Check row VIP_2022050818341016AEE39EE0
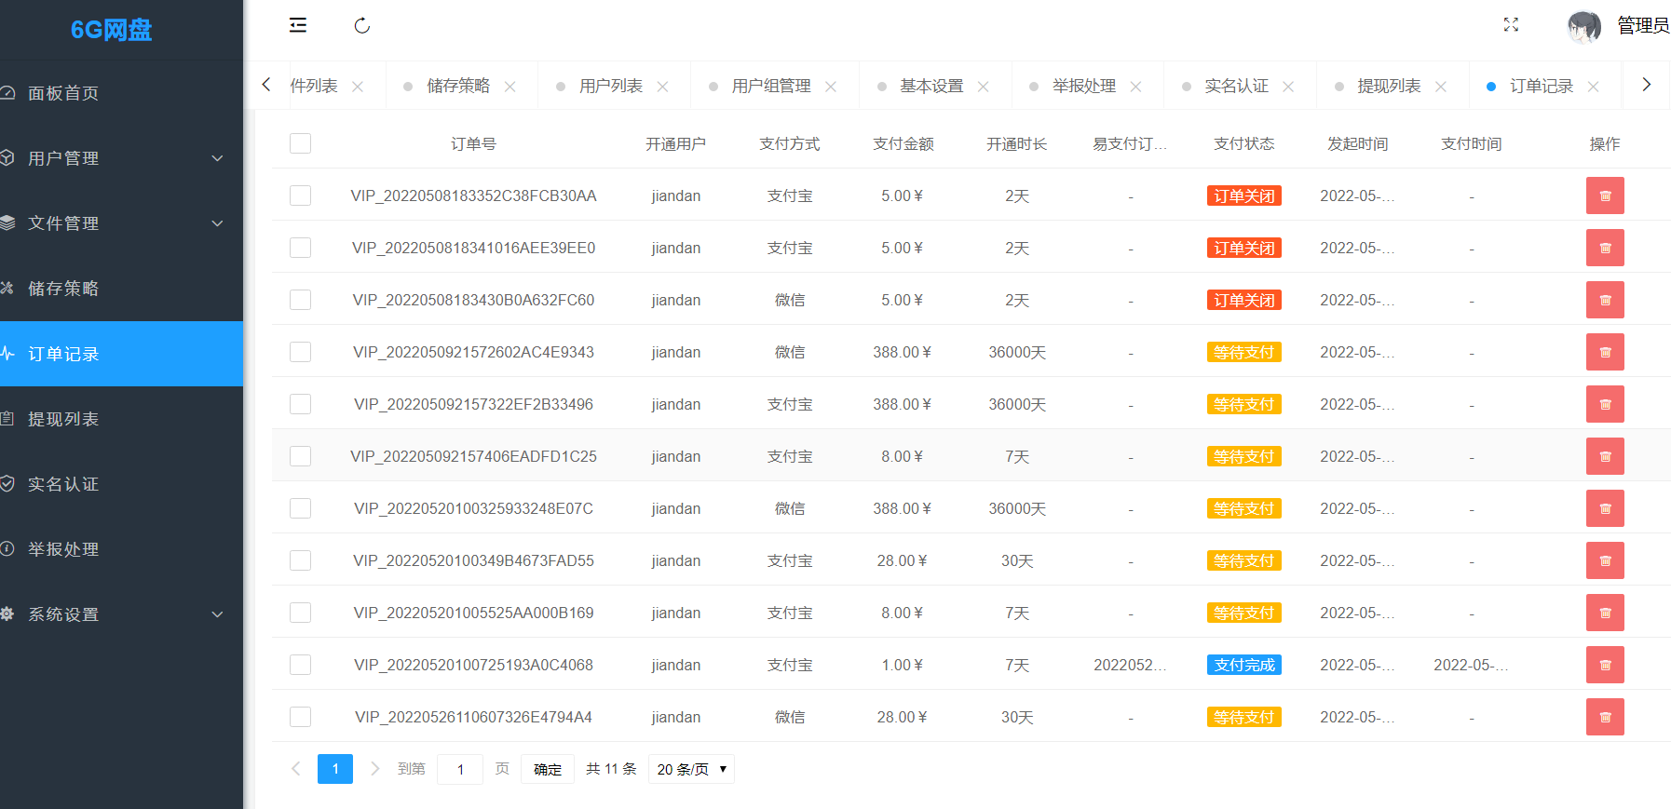This screenshot has height=809, width=1671. click(x=300, y=248)
